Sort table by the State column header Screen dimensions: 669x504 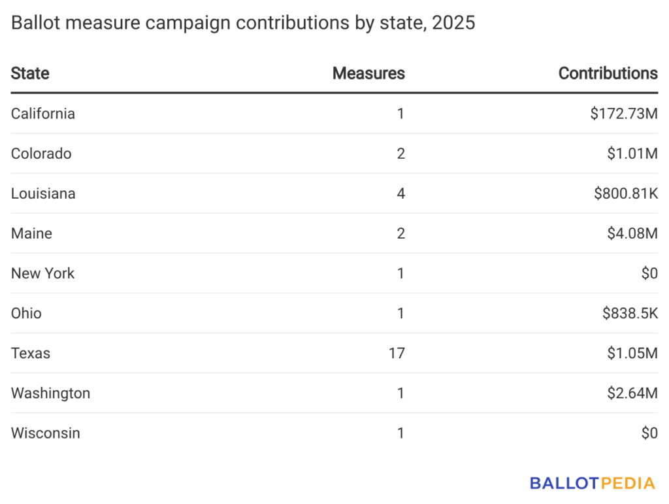(30, 73)
